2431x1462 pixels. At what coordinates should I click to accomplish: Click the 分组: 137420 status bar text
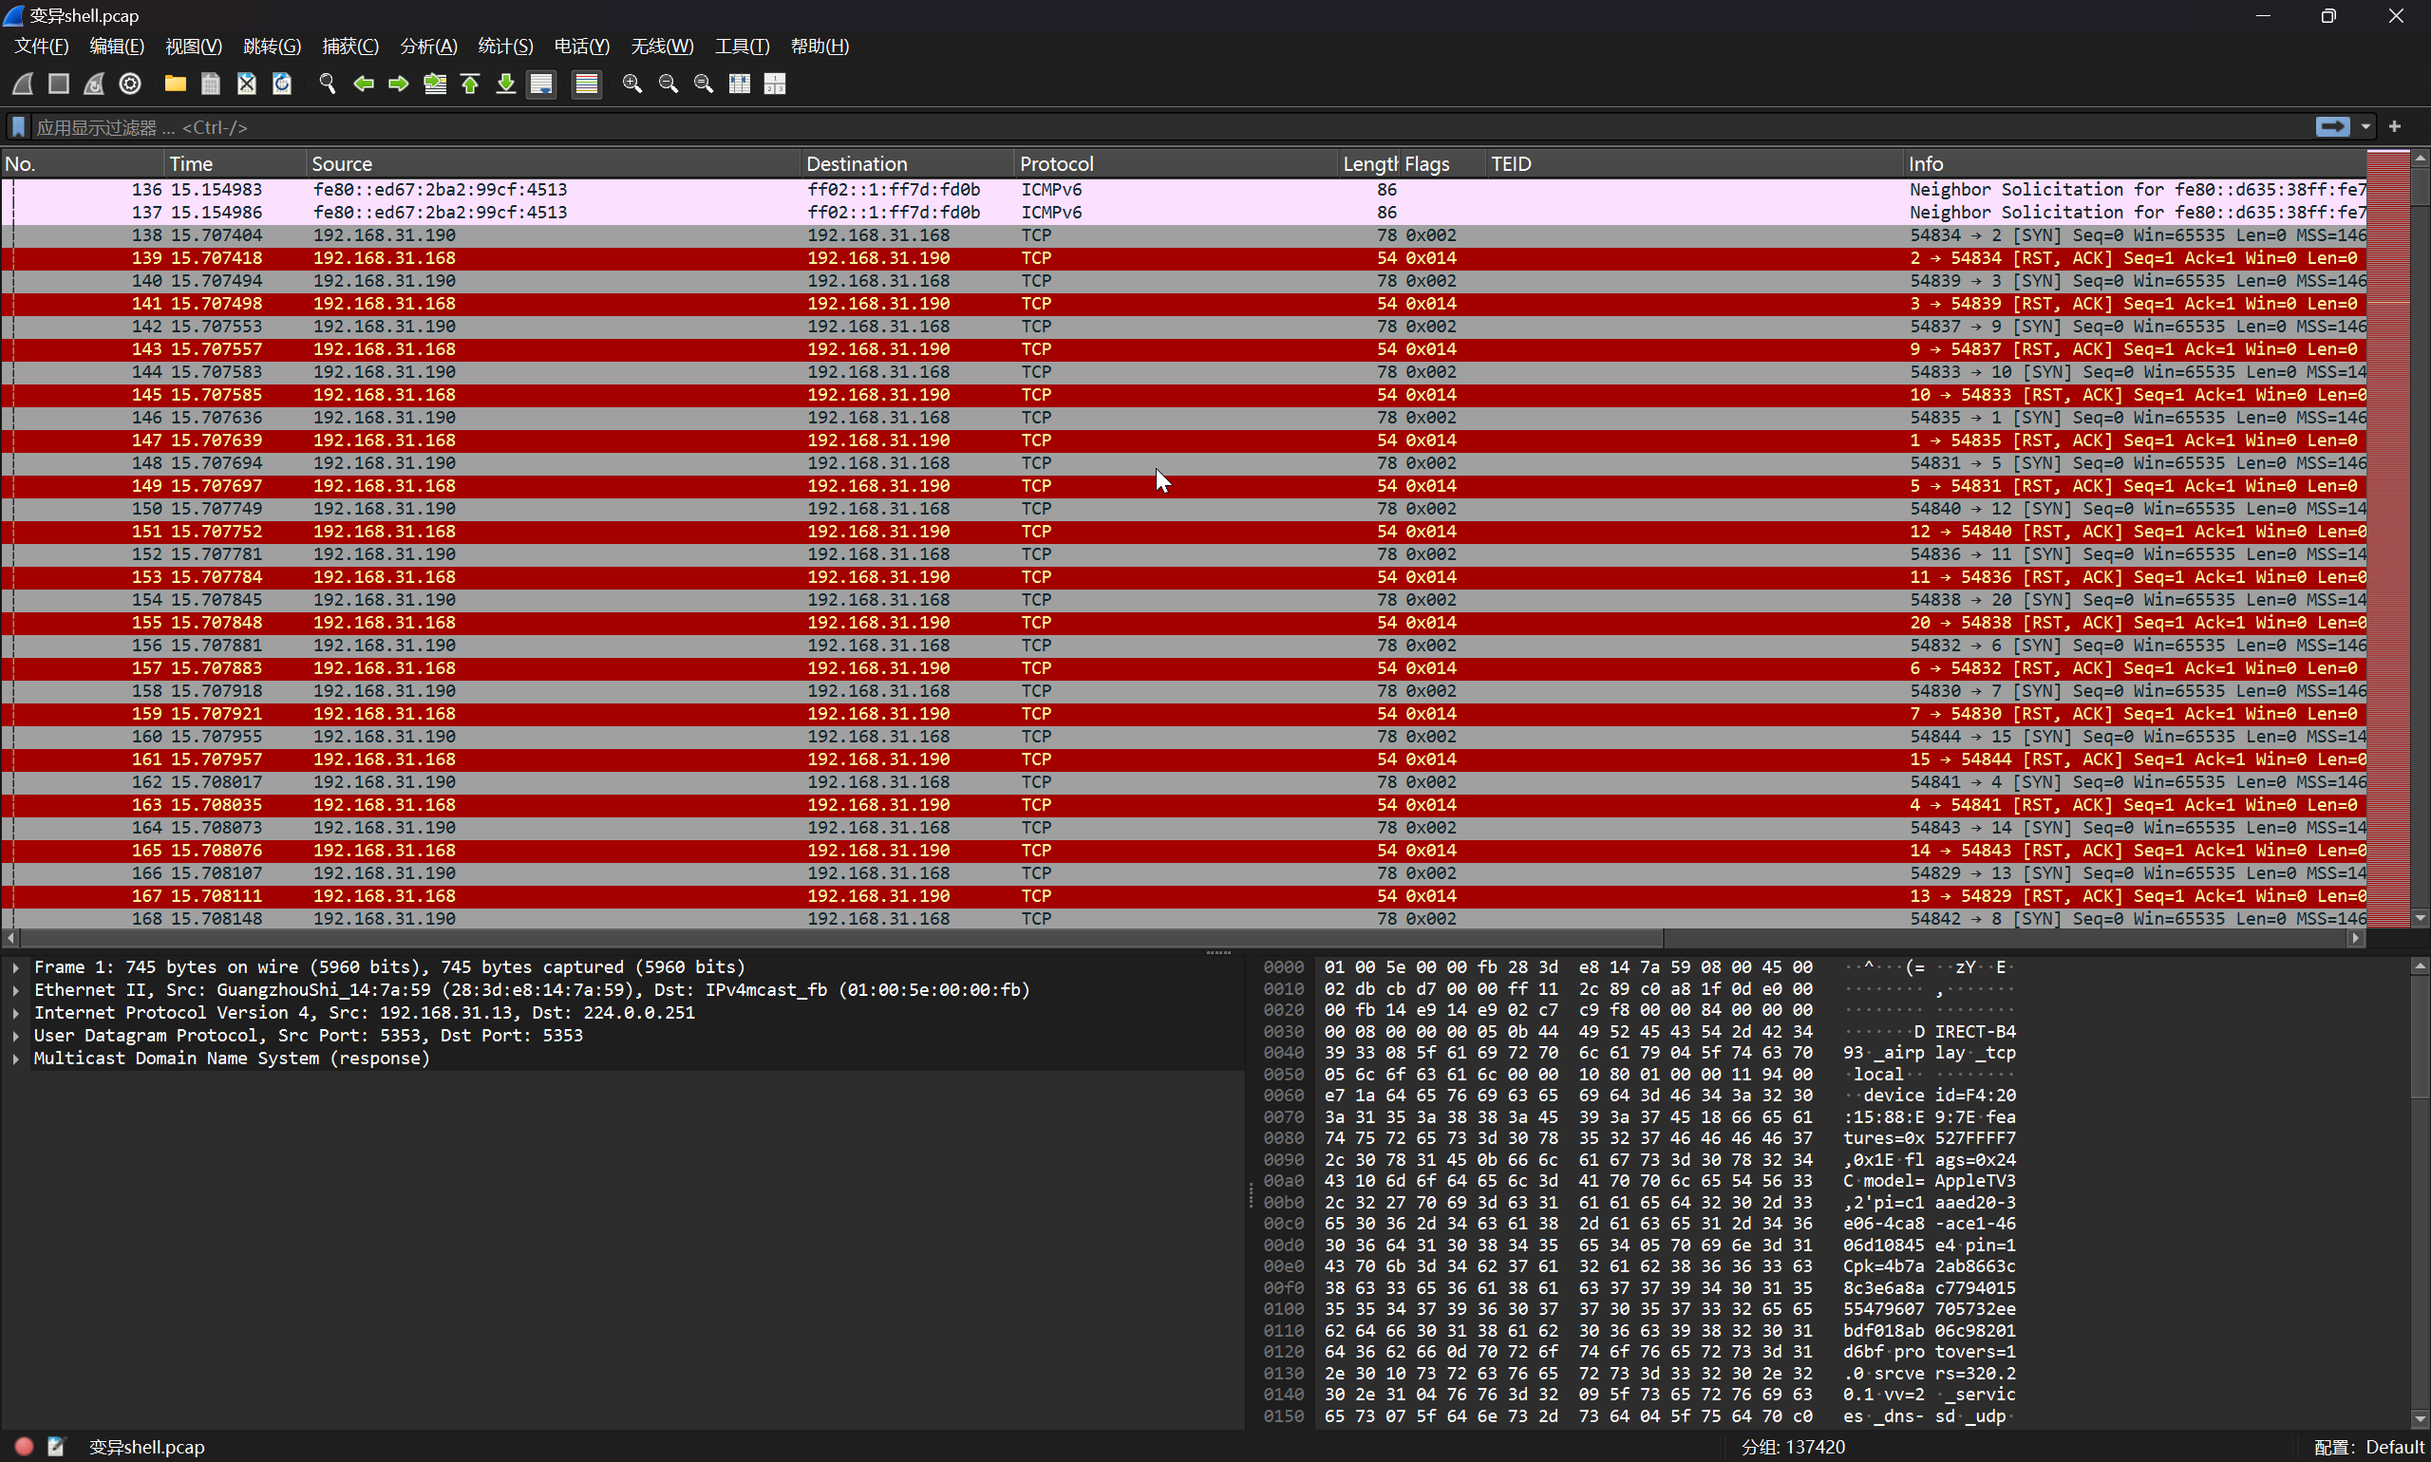pos(1794,1446)
